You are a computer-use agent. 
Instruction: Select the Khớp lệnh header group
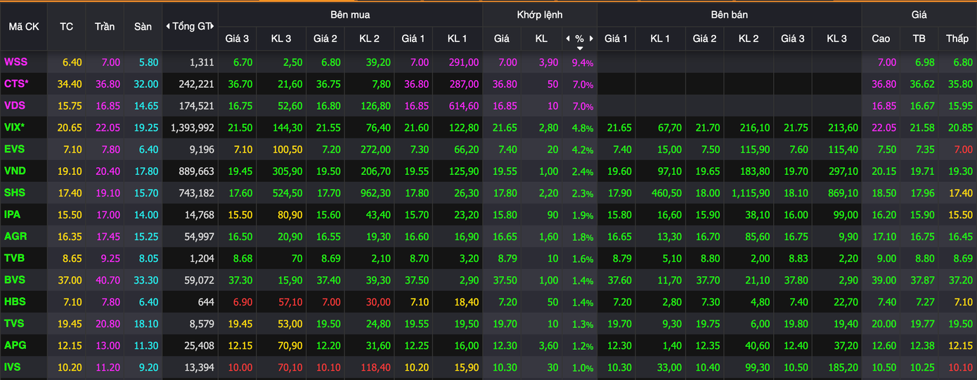tap(539, 15)
